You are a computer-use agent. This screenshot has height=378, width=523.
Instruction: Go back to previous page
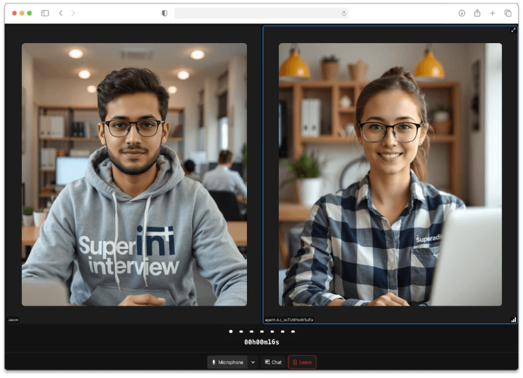click(x=61, y=13)
